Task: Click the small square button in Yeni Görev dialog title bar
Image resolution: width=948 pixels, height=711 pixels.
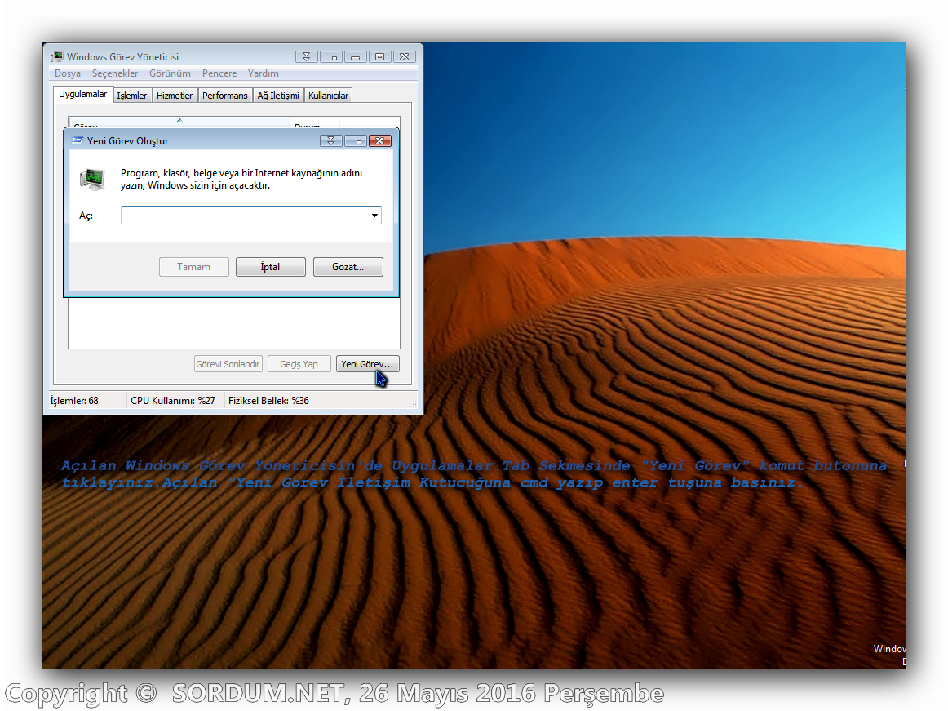Action: pyautogui.click(x=356, y=141)
